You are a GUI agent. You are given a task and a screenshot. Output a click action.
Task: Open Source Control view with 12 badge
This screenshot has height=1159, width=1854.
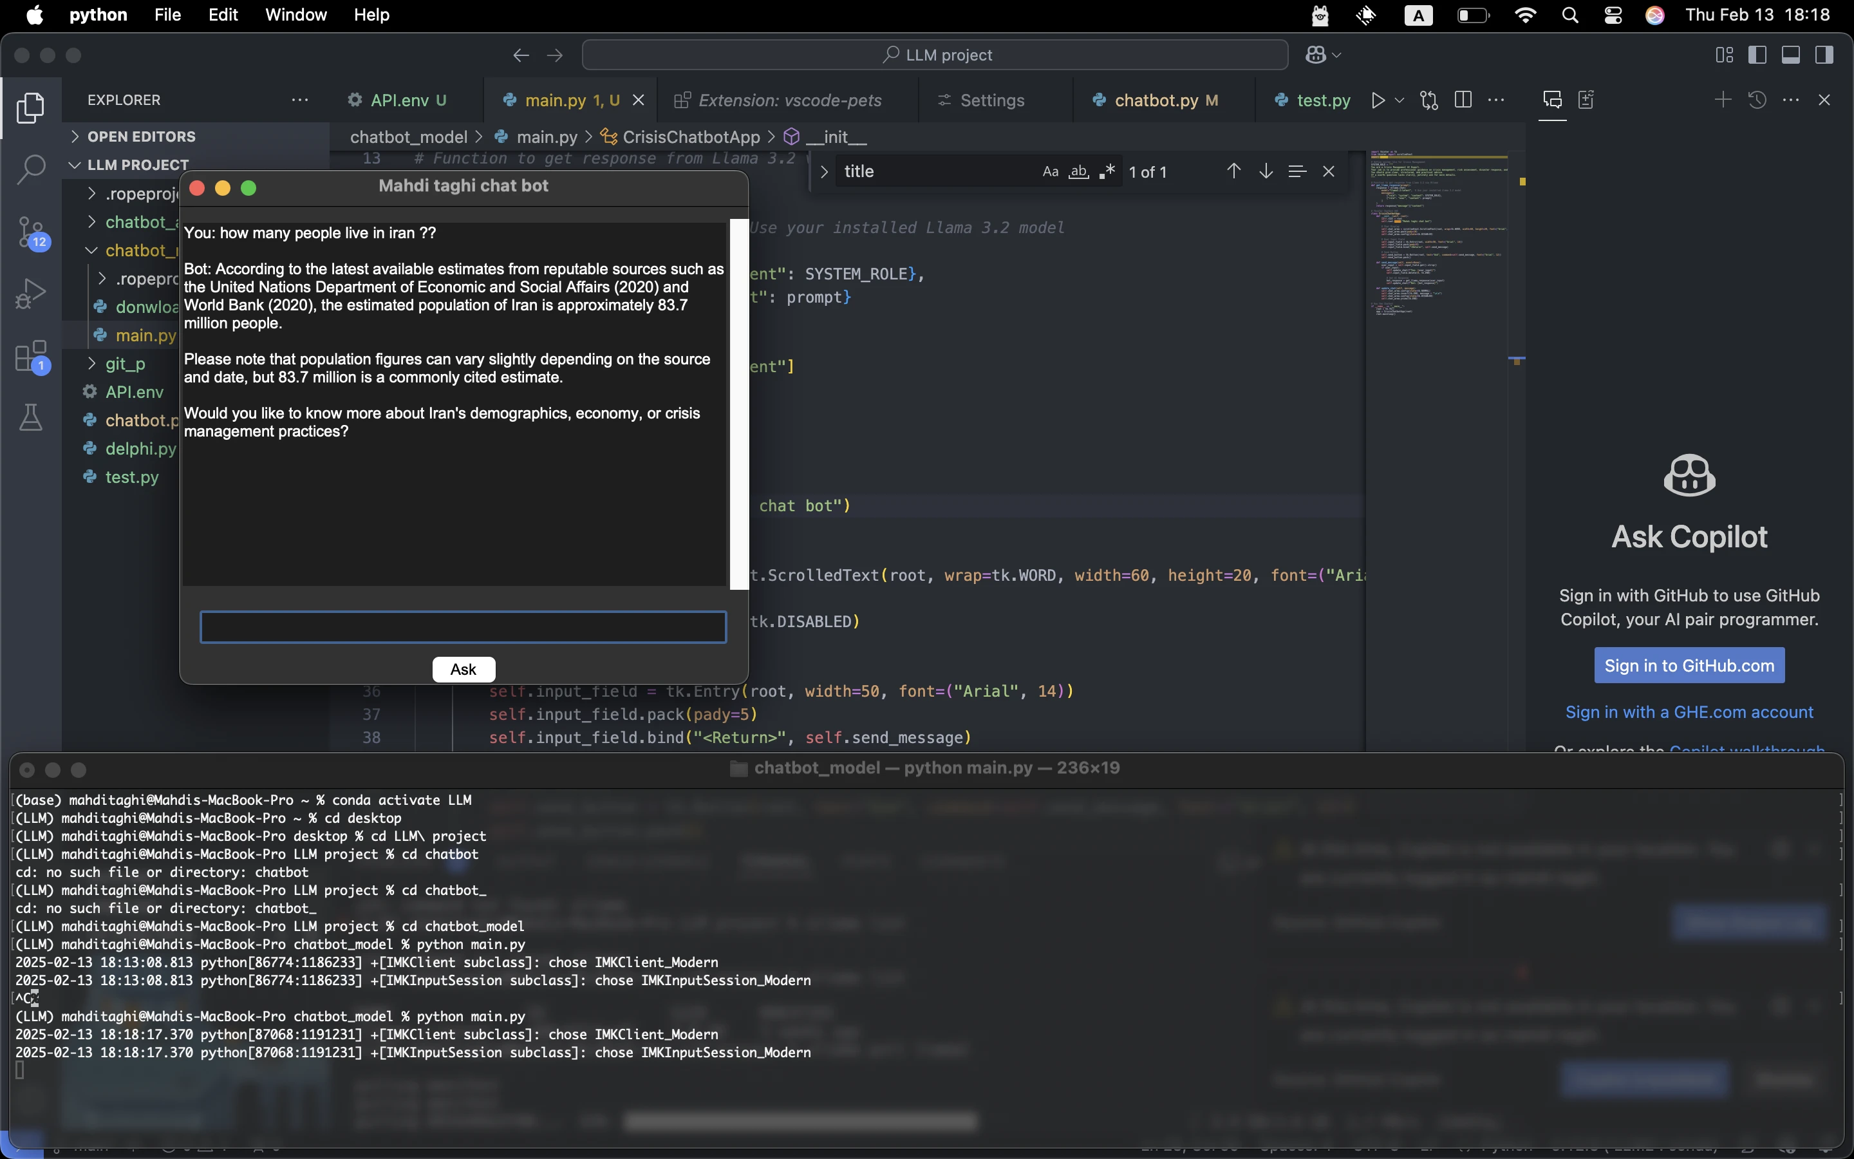click(31, 232)
